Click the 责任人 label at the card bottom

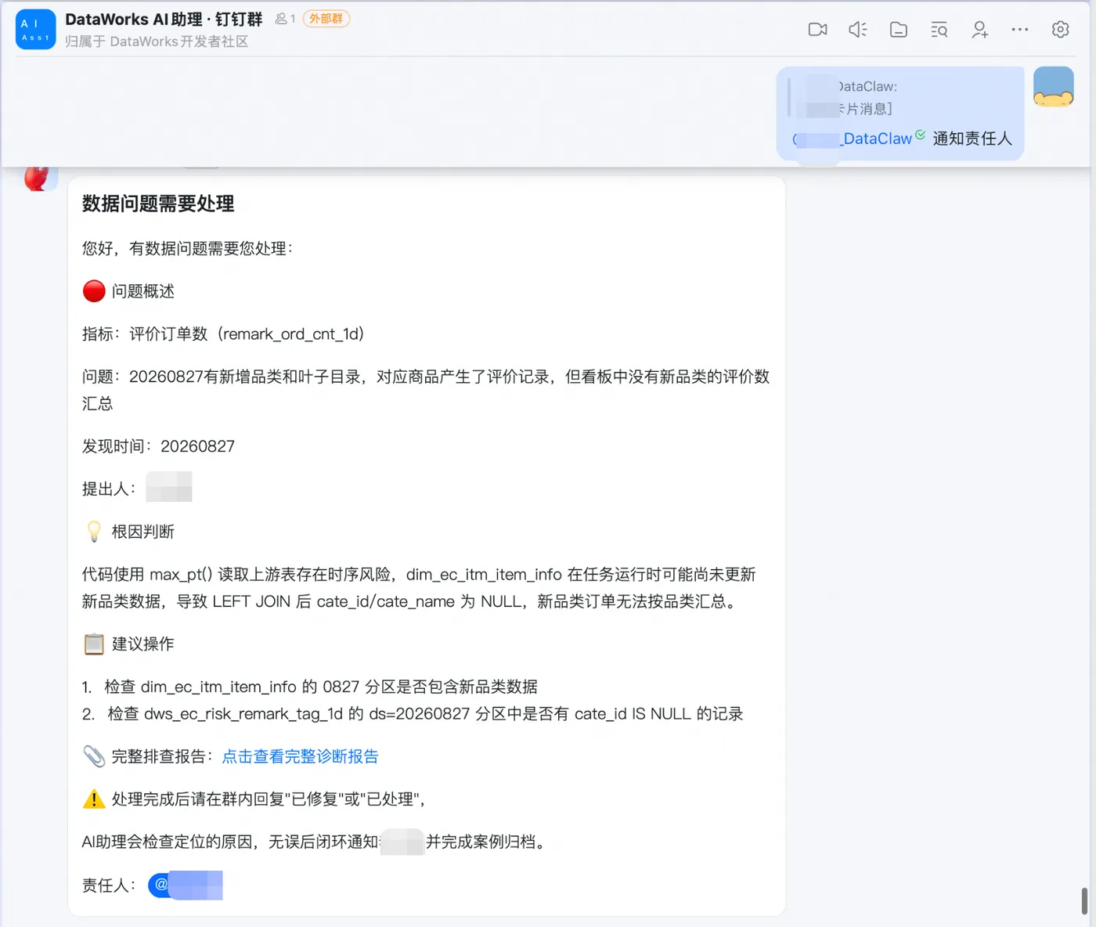point(109,886)
